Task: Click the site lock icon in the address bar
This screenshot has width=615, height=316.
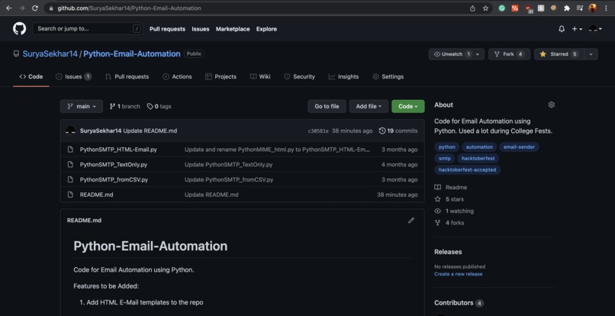Action: click(51, 8)
